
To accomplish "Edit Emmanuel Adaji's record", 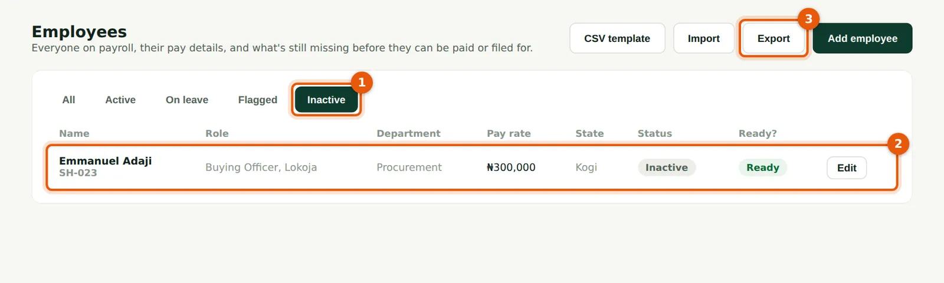I will pyautogui.click(x=847, y=167).
